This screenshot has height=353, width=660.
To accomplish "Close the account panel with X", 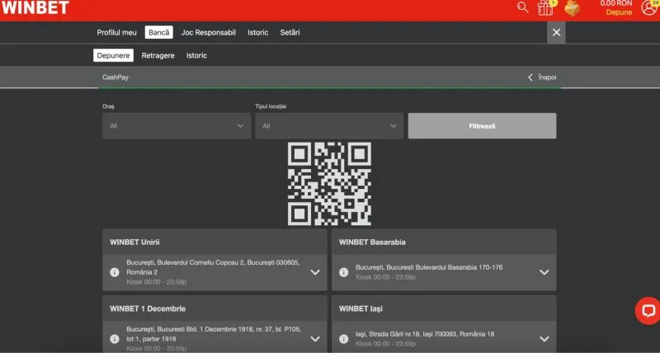I will (556, 32).
